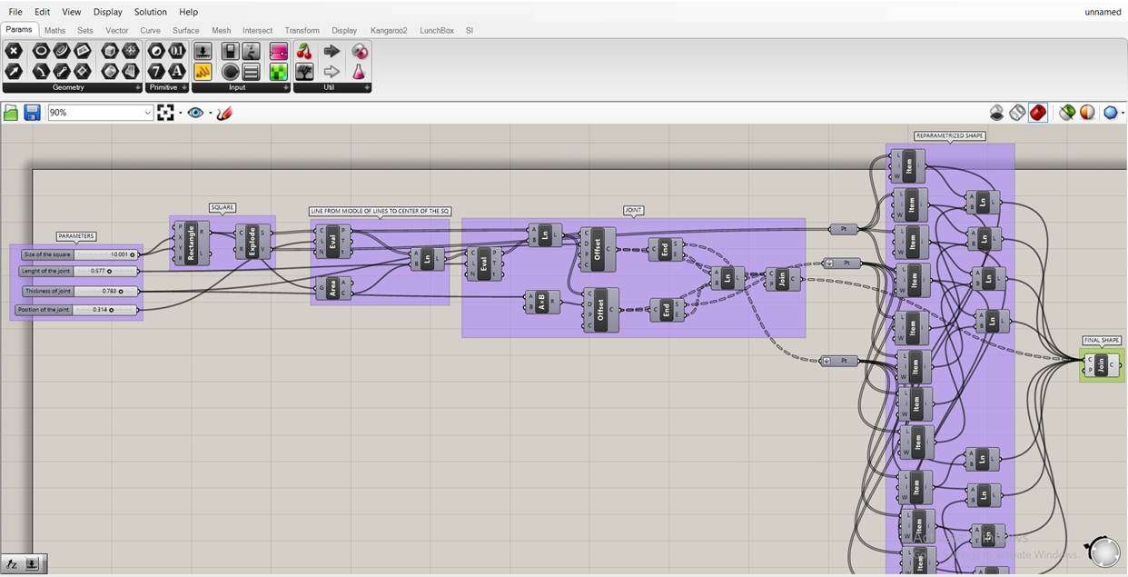Viewport: 1128px width, 577px height.
Task: Adjust the Thickness of joint slider
Action: point(81,292)
